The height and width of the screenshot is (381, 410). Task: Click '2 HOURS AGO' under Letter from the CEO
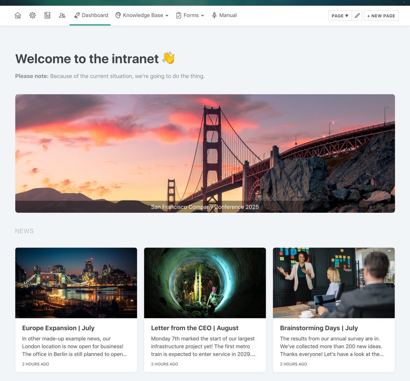[165, 364]
